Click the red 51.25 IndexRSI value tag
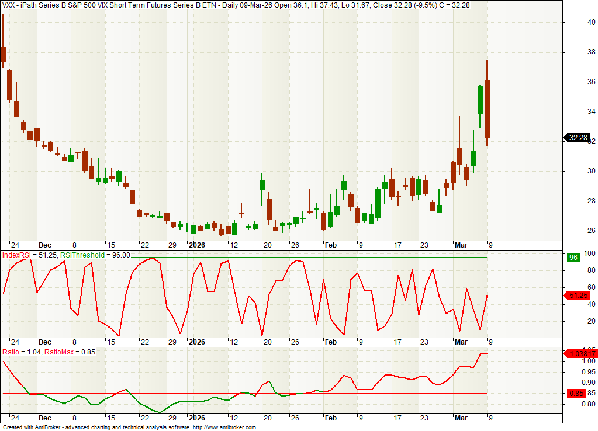The height and width of the screenshot is (431, 598). click(578, 296)
